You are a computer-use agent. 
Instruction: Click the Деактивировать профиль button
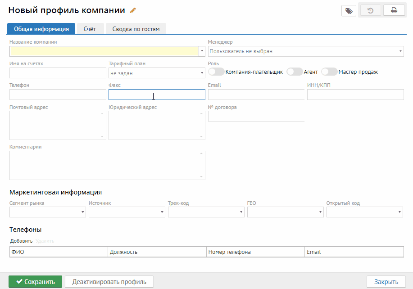(109, 282)
